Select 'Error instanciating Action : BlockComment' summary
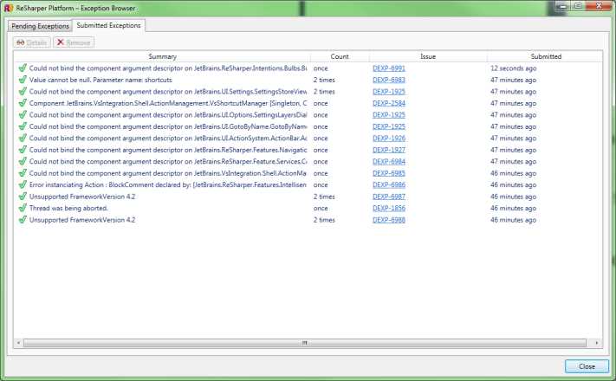616x381 pixels. [168, 184]
